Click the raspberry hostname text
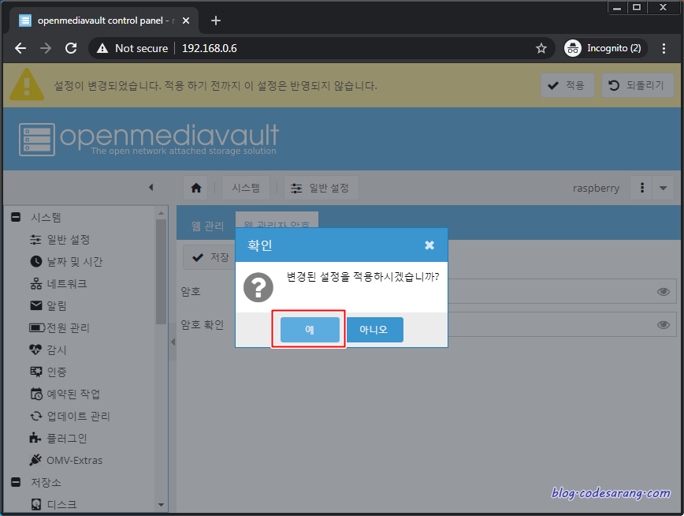684x516 pixels. (x=596, y=188)
